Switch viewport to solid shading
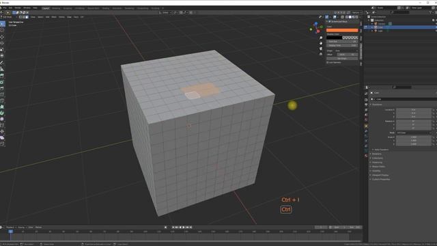 click(x=350, y=17)
